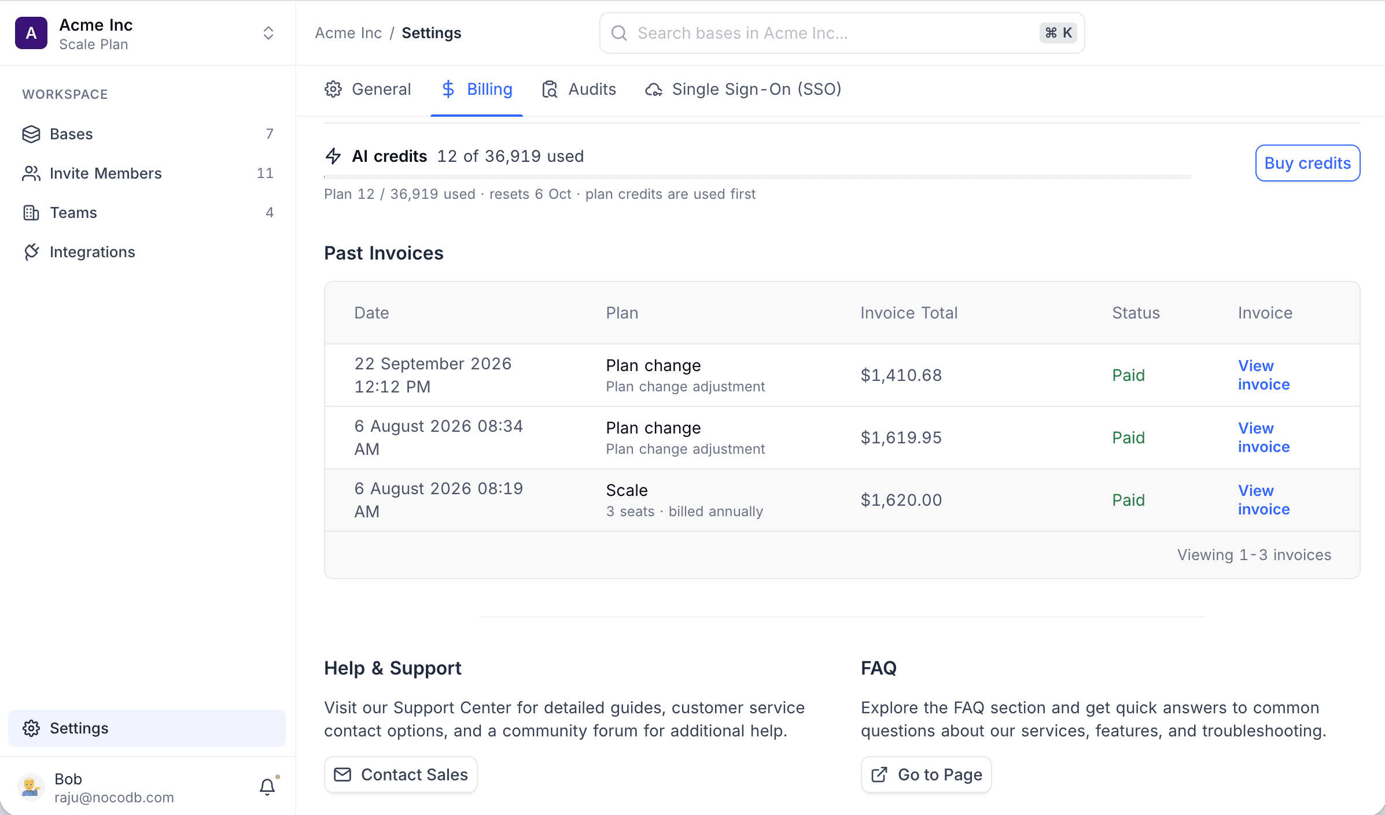Click the Date column header
Viewport: 1385px width, 815px height.
point(371,313)
